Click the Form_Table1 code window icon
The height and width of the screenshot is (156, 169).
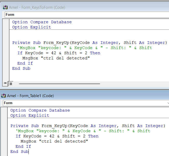tap(4, 96)
